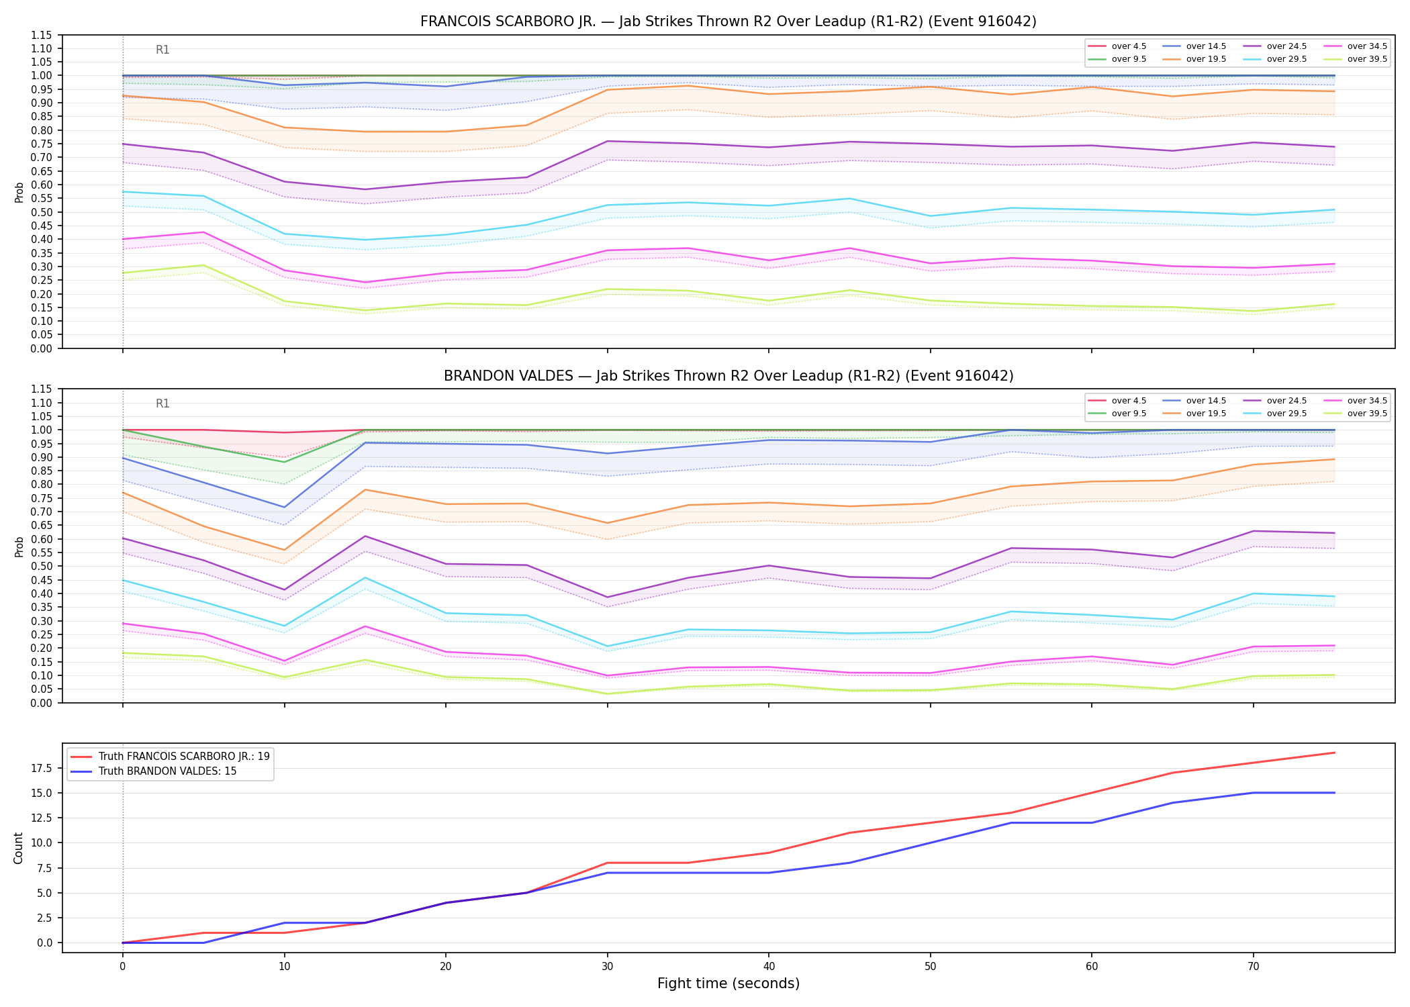The height and width of the screenshot is (1007, 1410).
Task: Click Count axis tick '12.5'
Action: click(43, 818)
